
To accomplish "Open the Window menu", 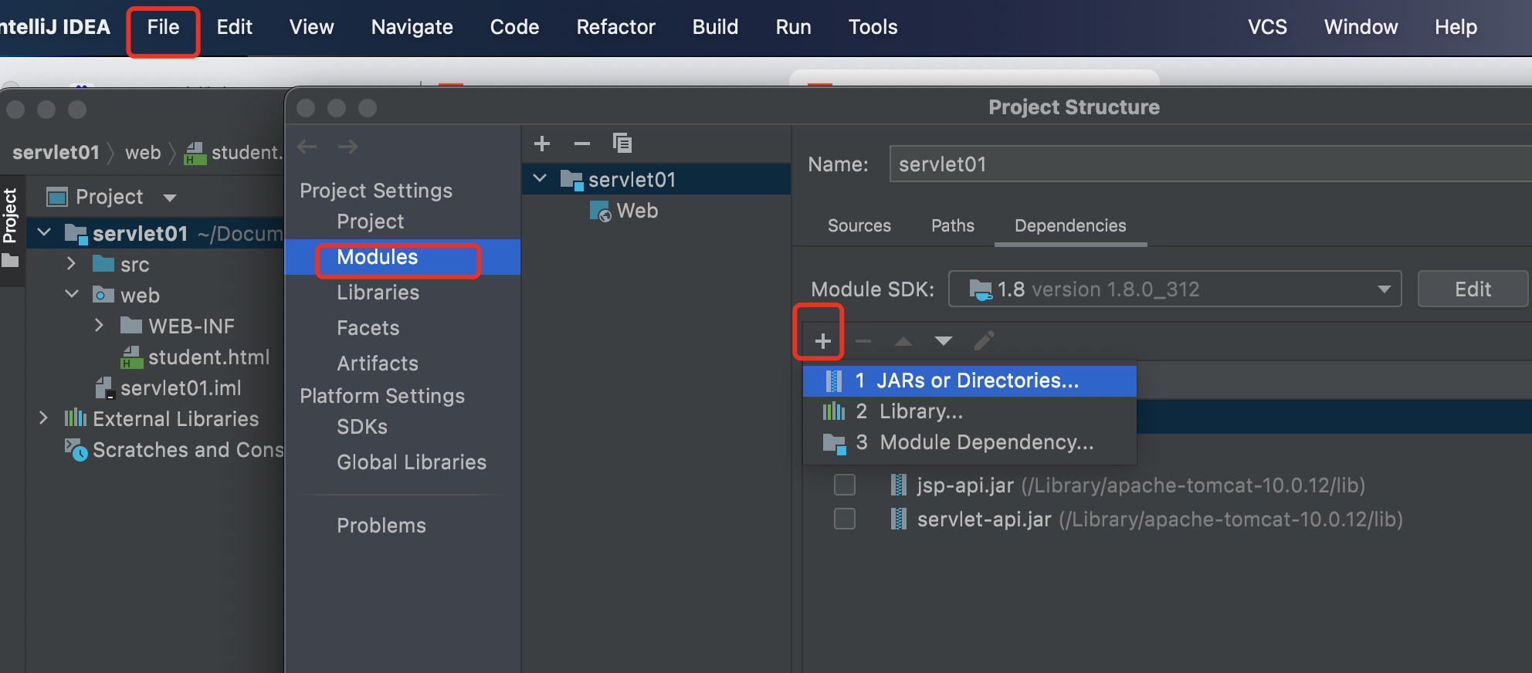I will pyautogui.click(x=1361, y=27).
